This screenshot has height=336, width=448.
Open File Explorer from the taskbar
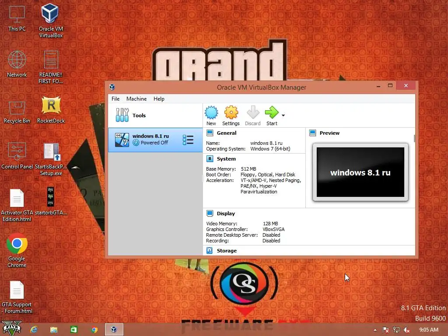click(54, 330)
